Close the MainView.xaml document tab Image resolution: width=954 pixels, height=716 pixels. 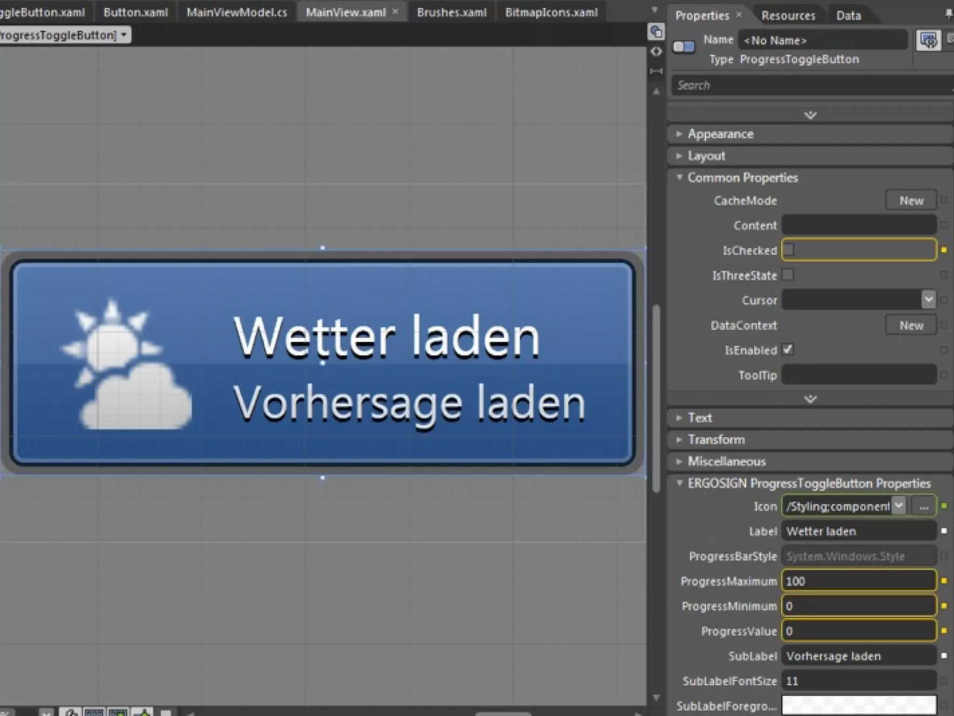[x=395, y=12]
